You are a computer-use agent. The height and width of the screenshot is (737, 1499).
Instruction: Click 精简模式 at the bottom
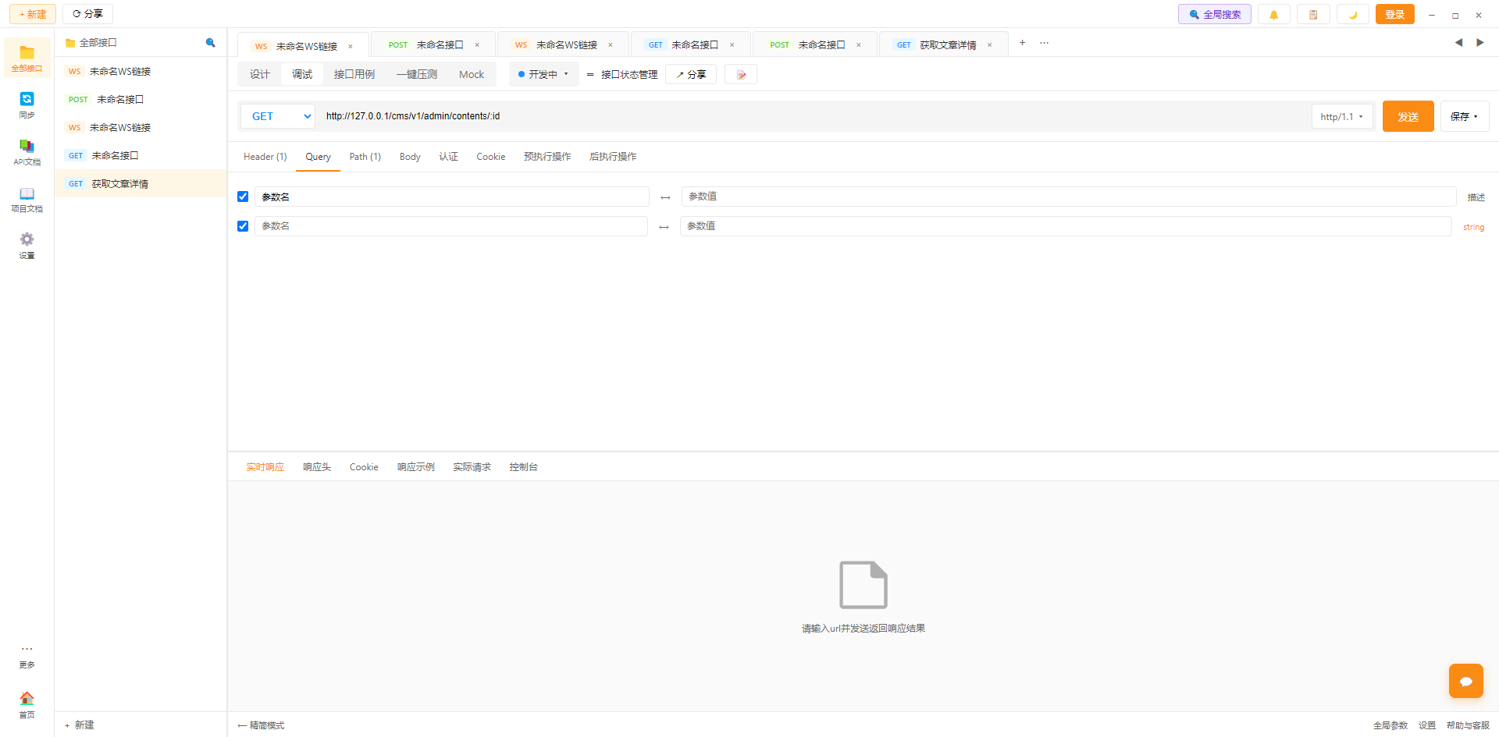point(262,726)
